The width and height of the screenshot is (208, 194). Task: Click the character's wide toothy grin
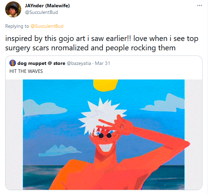(106, 147)
